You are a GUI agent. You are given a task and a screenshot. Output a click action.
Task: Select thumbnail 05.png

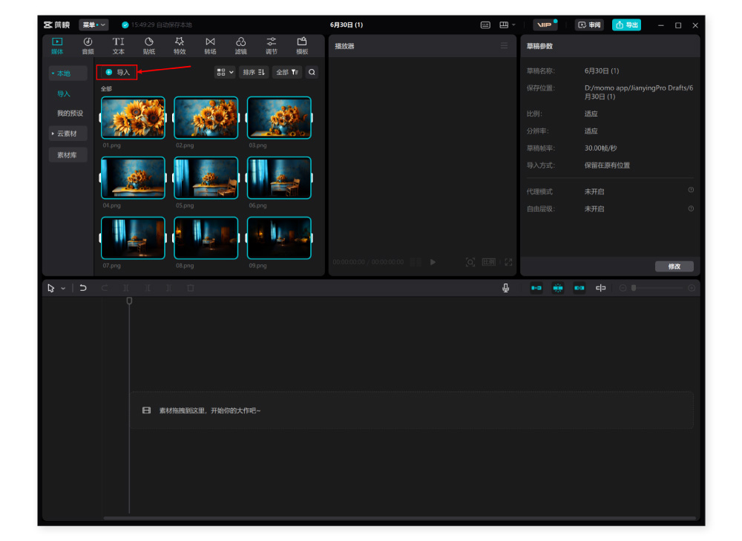(206, 178)
